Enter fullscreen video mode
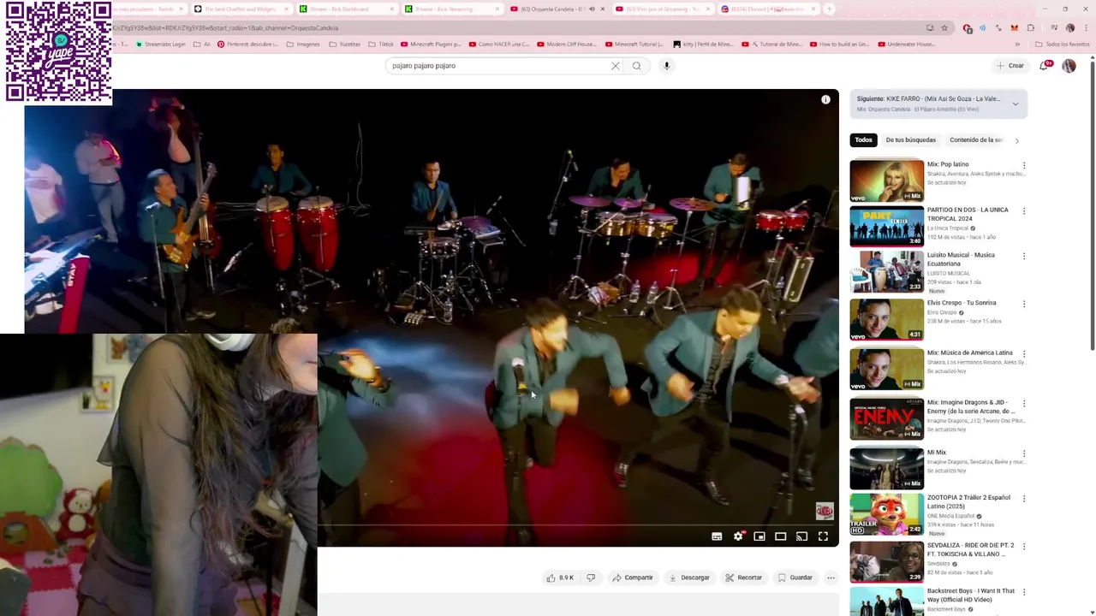The image size is (1096, 616). (823, 536)
